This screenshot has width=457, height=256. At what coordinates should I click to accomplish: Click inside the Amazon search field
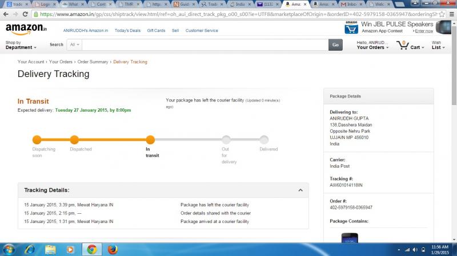pos(205,45)
